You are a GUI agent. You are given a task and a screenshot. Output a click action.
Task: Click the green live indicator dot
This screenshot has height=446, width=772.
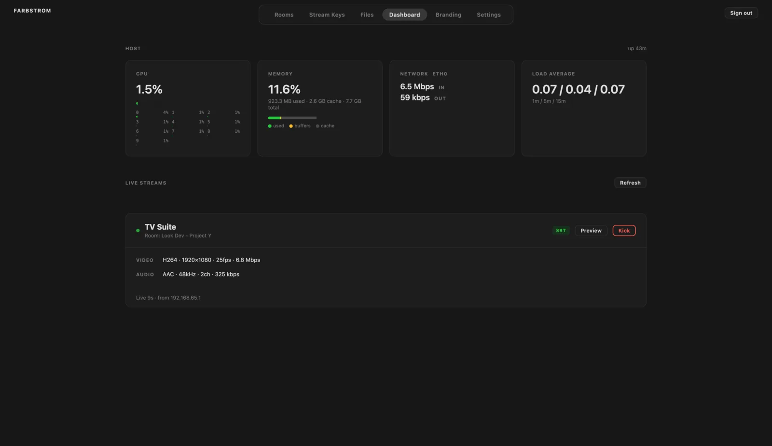click(x=138, y=231)
